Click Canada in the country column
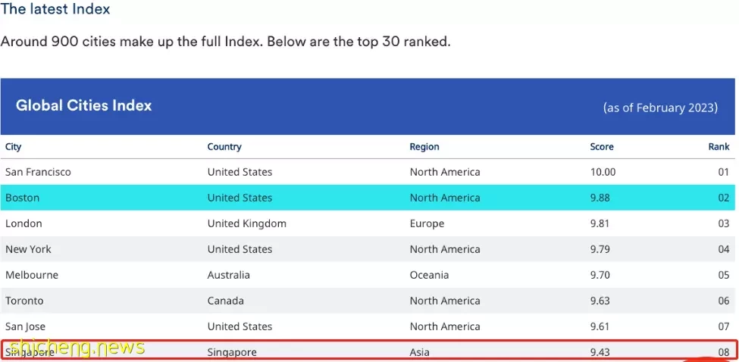Screen dimensions: 739x362 click(x=226, y=301)
